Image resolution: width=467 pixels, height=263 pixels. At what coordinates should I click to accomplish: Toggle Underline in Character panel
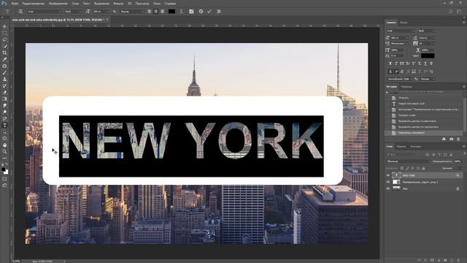425,64
